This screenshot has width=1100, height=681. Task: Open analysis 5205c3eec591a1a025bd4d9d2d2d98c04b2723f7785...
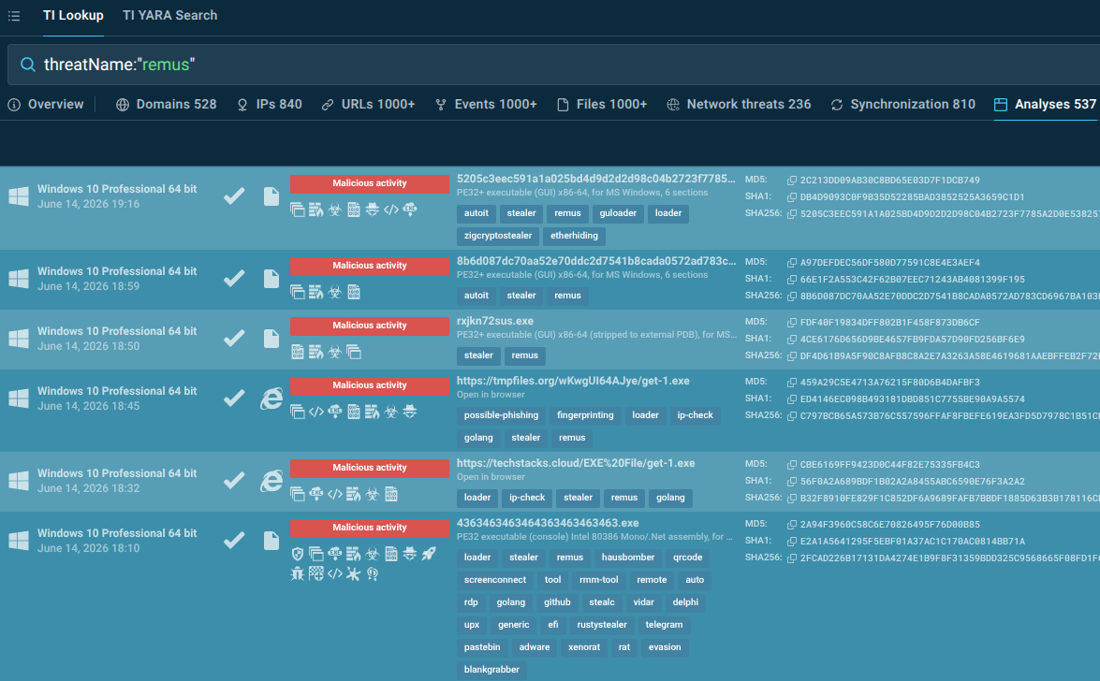(x=595, y=178)
